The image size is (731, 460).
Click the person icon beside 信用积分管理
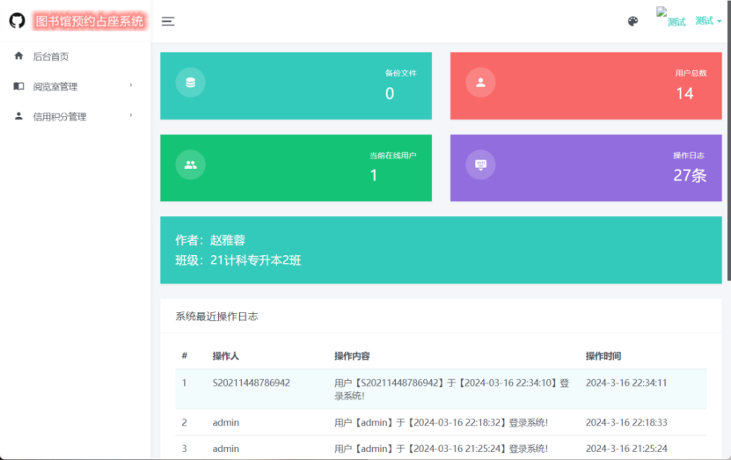[x=18, y=115]
